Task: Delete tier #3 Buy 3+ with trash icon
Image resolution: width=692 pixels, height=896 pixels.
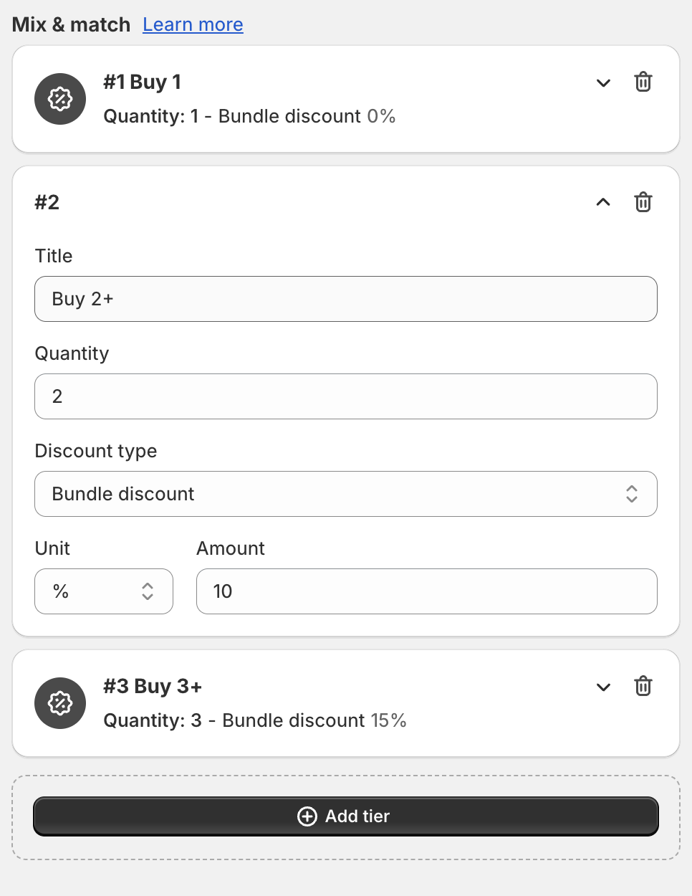Action: 643,686
